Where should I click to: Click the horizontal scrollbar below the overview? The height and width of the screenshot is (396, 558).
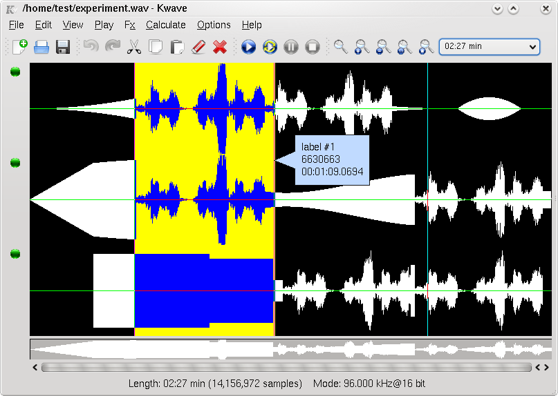[286, 368]
